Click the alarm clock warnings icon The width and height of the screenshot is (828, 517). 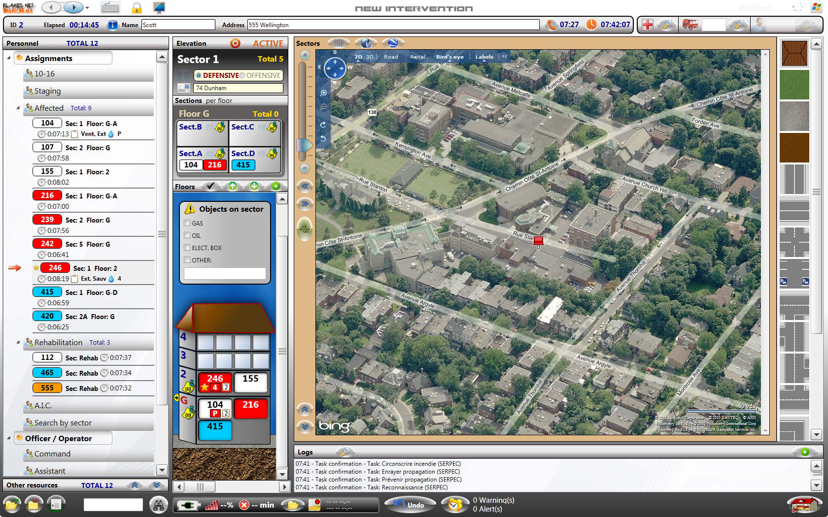tap(454, 505)
